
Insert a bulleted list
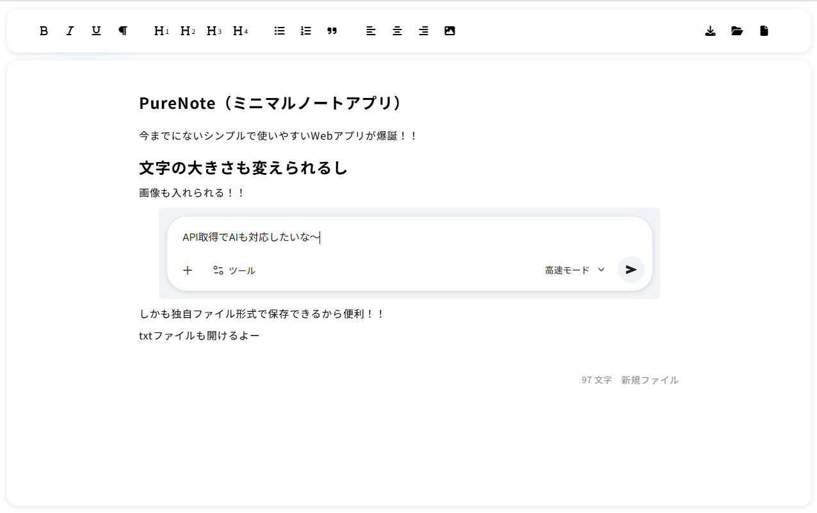(279, 31)
